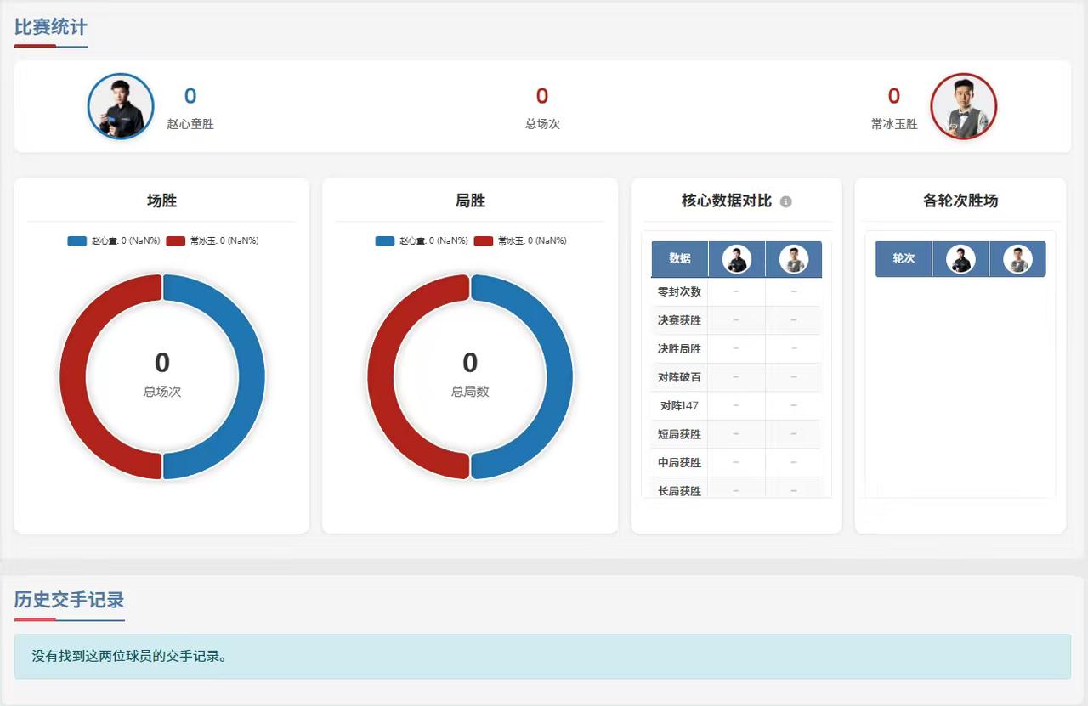Click the 决赛获胜 row label
The height and width of the screenshot is (706, 1088).
(x=680, y=320)
